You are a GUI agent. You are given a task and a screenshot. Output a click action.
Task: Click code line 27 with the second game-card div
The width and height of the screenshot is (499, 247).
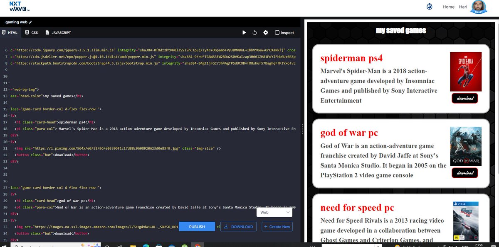(x=56, y=188)
